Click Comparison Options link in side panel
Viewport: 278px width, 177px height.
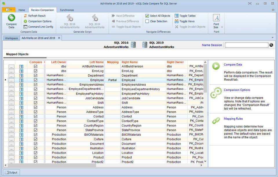pos(237,90)
